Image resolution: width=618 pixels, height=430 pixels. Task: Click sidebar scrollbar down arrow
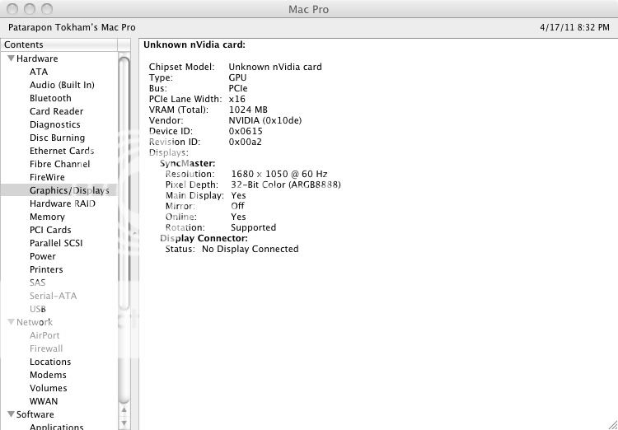[x=124, y=423]
